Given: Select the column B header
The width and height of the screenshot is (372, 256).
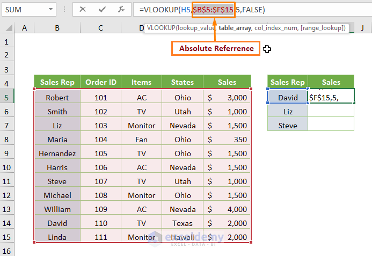Looking at the screenshot, I should click(56, 27).
